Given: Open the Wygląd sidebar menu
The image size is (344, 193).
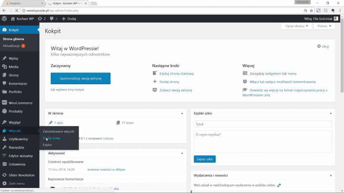Looking at the screenshot, I should point(14,122).
